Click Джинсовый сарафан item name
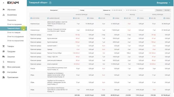 click(57, 24)
